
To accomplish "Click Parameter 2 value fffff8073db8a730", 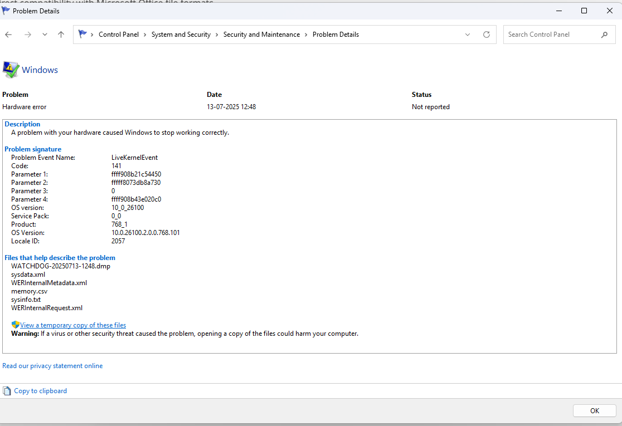I will click(x=136, y=182).
